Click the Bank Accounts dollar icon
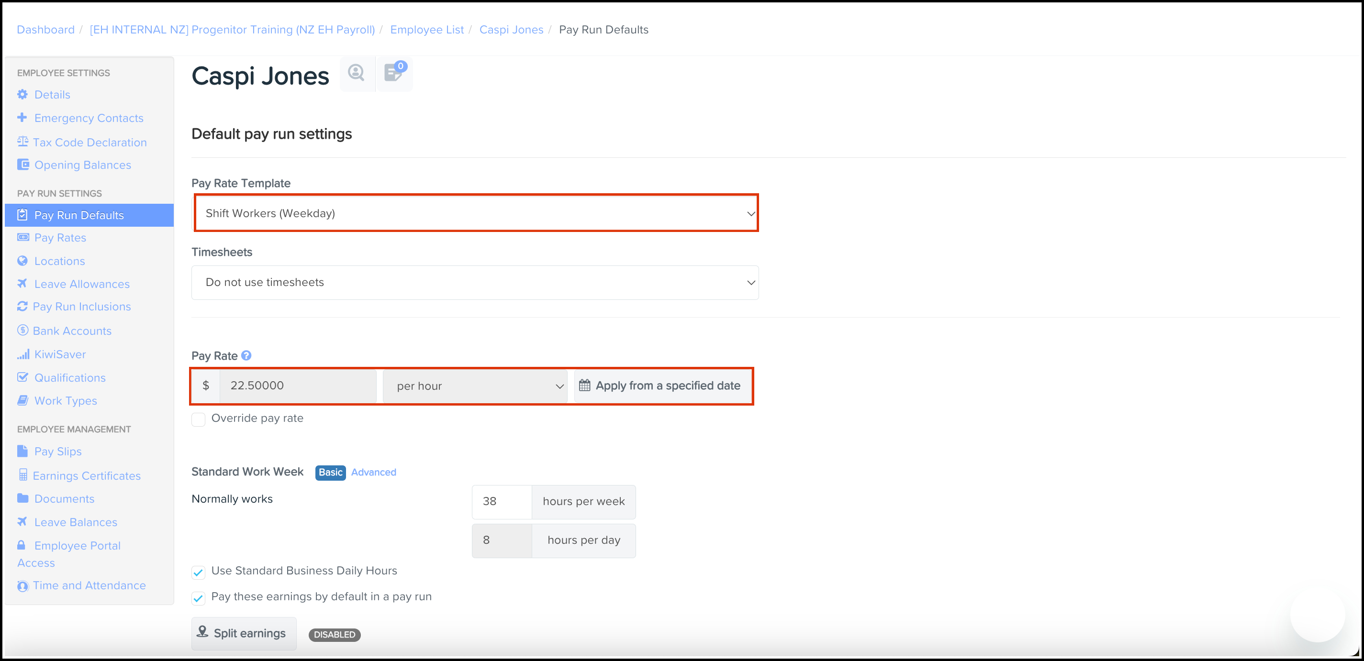Image resolution: width=1364 pixels, height=661 pixels. click(x=22, y=331)
